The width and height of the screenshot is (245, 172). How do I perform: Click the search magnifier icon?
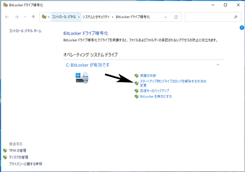pos(236,17)
